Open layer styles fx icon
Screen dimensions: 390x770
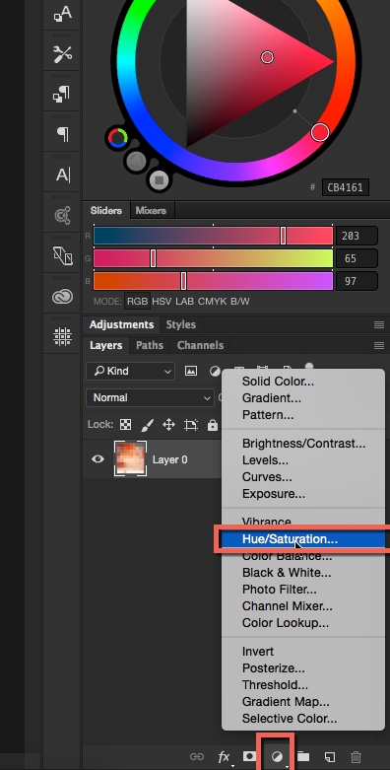224,757
